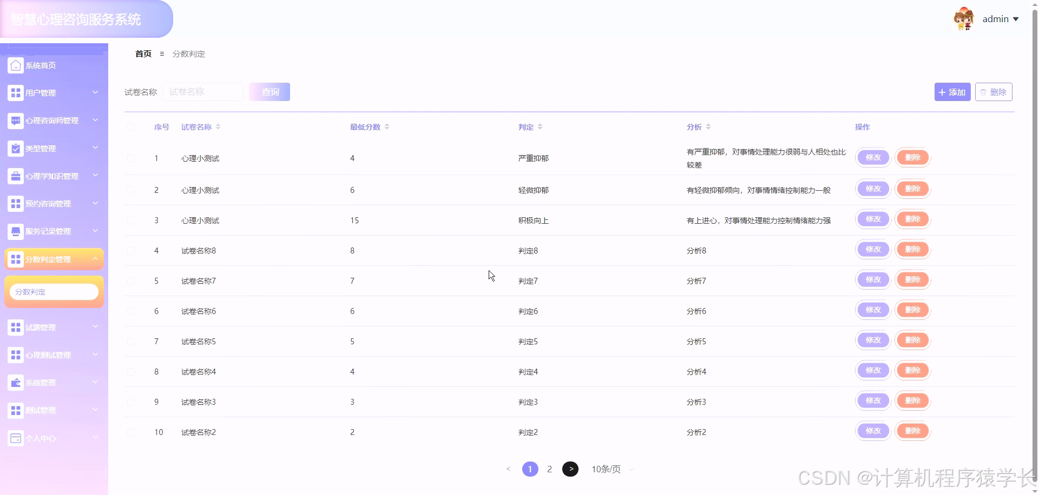Expand the 用户管理 menu chevron
This screenshot has height=495, width=1039.
coord(95,92)
